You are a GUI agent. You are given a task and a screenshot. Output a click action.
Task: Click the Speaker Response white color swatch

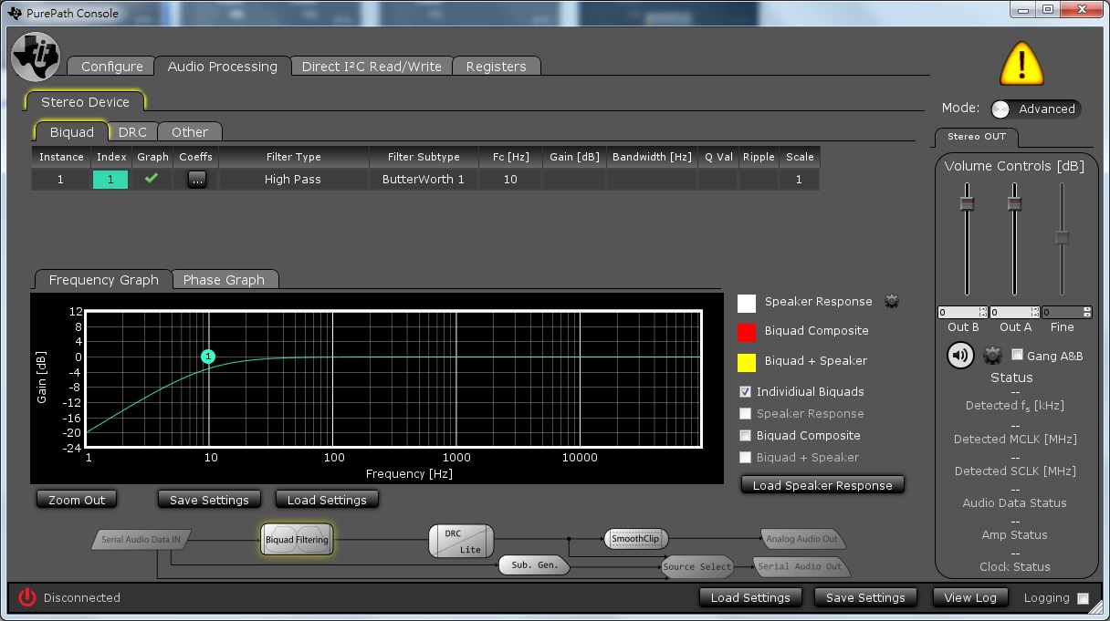(747, 303)
